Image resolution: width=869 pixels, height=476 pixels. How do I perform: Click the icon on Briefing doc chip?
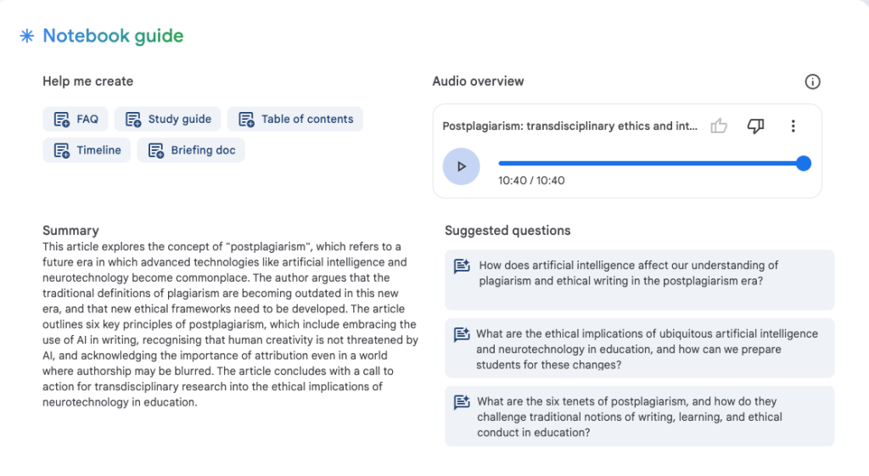156,150
